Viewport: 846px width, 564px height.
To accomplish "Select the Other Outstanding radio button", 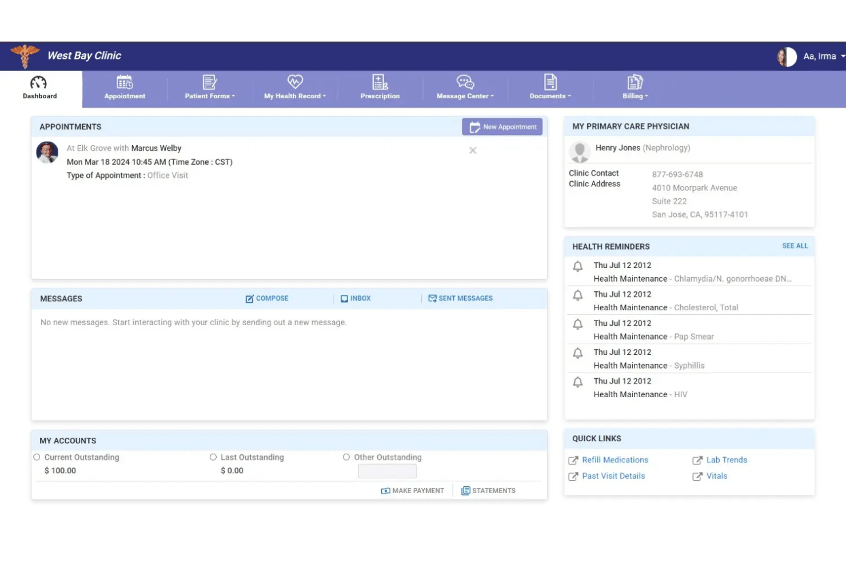I will [x=346, y=457].
